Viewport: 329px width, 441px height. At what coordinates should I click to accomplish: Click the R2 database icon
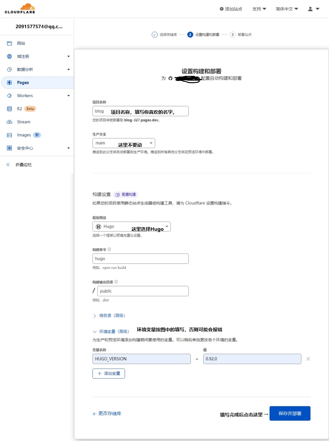pyautogui.click(x=9, y=109)
